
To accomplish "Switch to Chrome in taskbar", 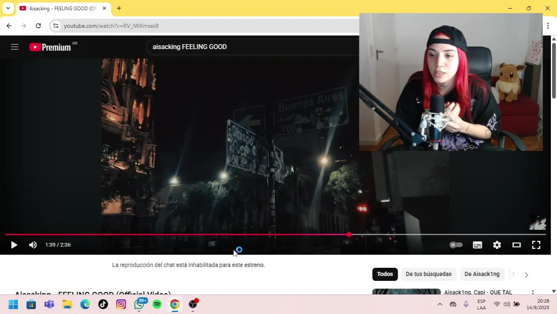I will (175, 304).
